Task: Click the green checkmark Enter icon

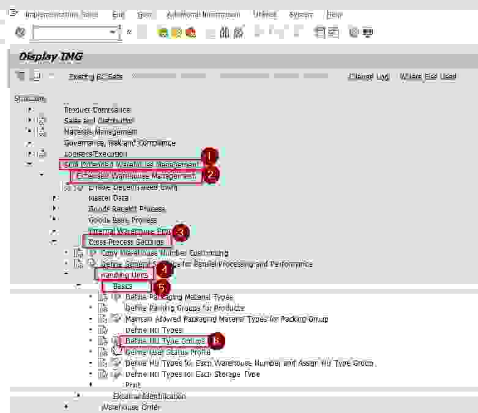Action: 20,32
